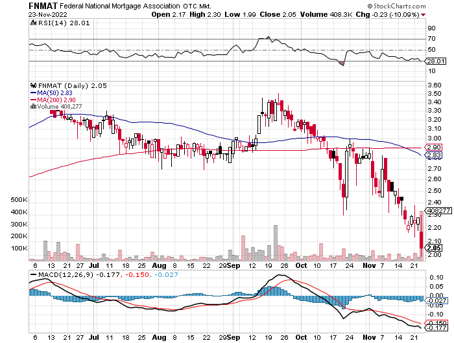Click the 'Open 2.17' value
This screenshot has width=454, height=343.
[169, 14]
